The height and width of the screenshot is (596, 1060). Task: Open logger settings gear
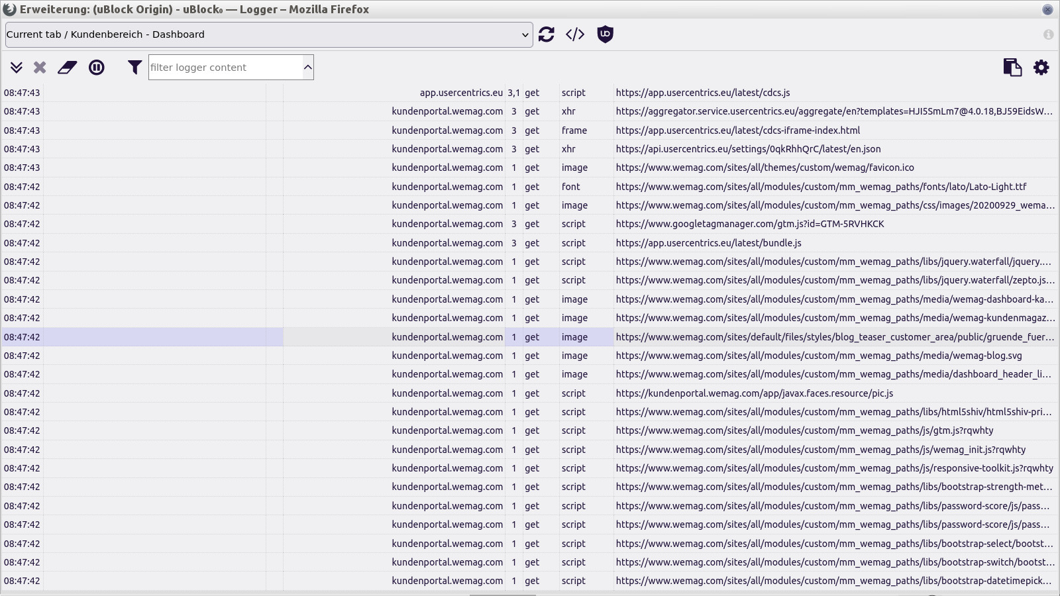1041,68
